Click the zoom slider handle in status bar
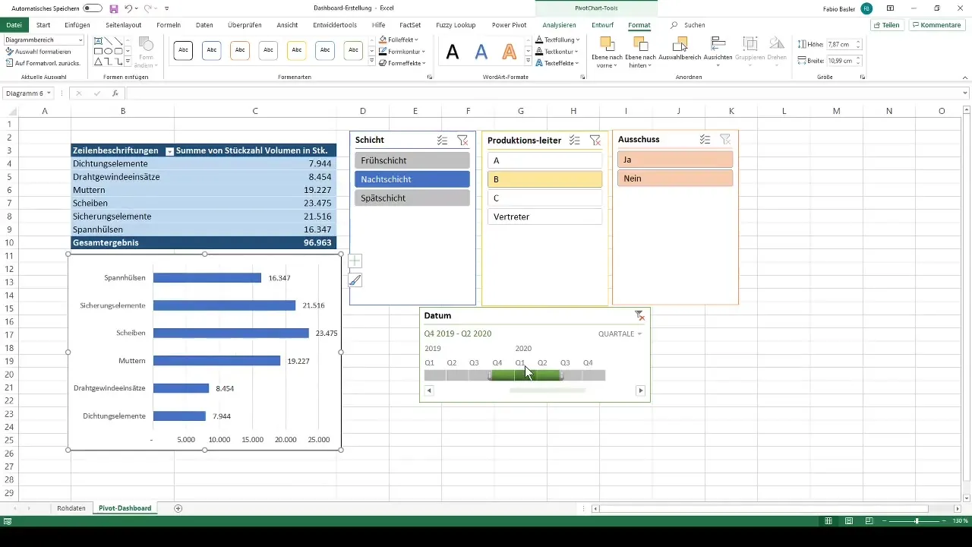972x547 pixels. click(917, 521)
